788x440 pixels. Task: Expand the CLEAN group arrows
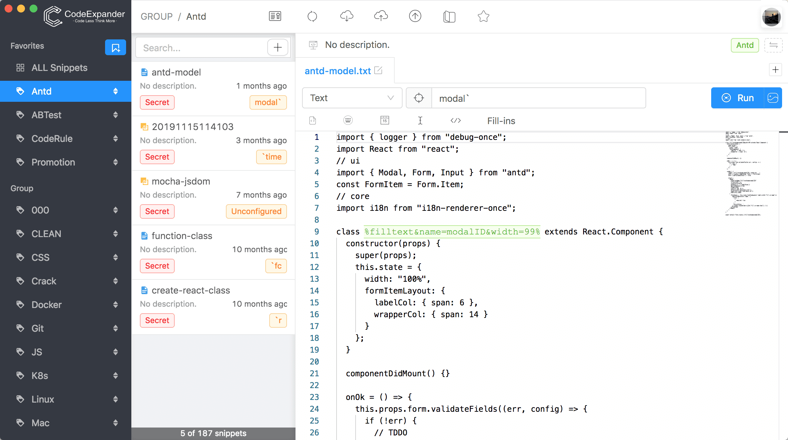(116, 234)
